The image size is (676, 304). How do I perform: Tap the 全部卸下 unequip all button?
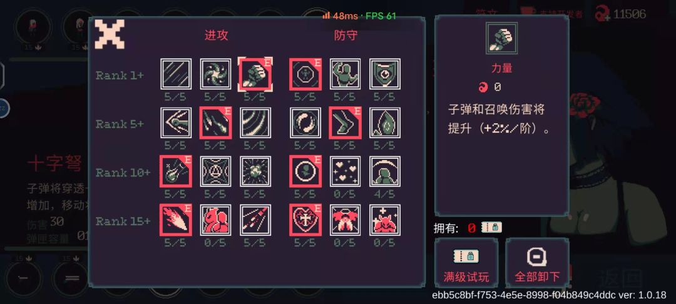tap(537, 263)
